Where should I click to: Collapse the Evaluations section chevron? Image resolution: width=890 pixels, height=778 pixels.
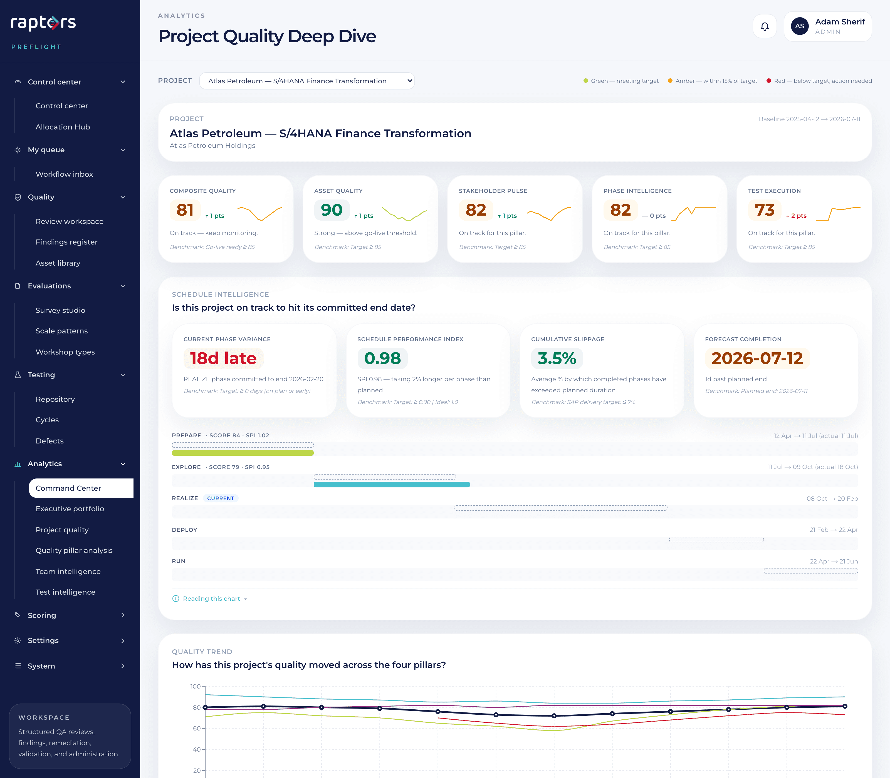pos(123,286)
